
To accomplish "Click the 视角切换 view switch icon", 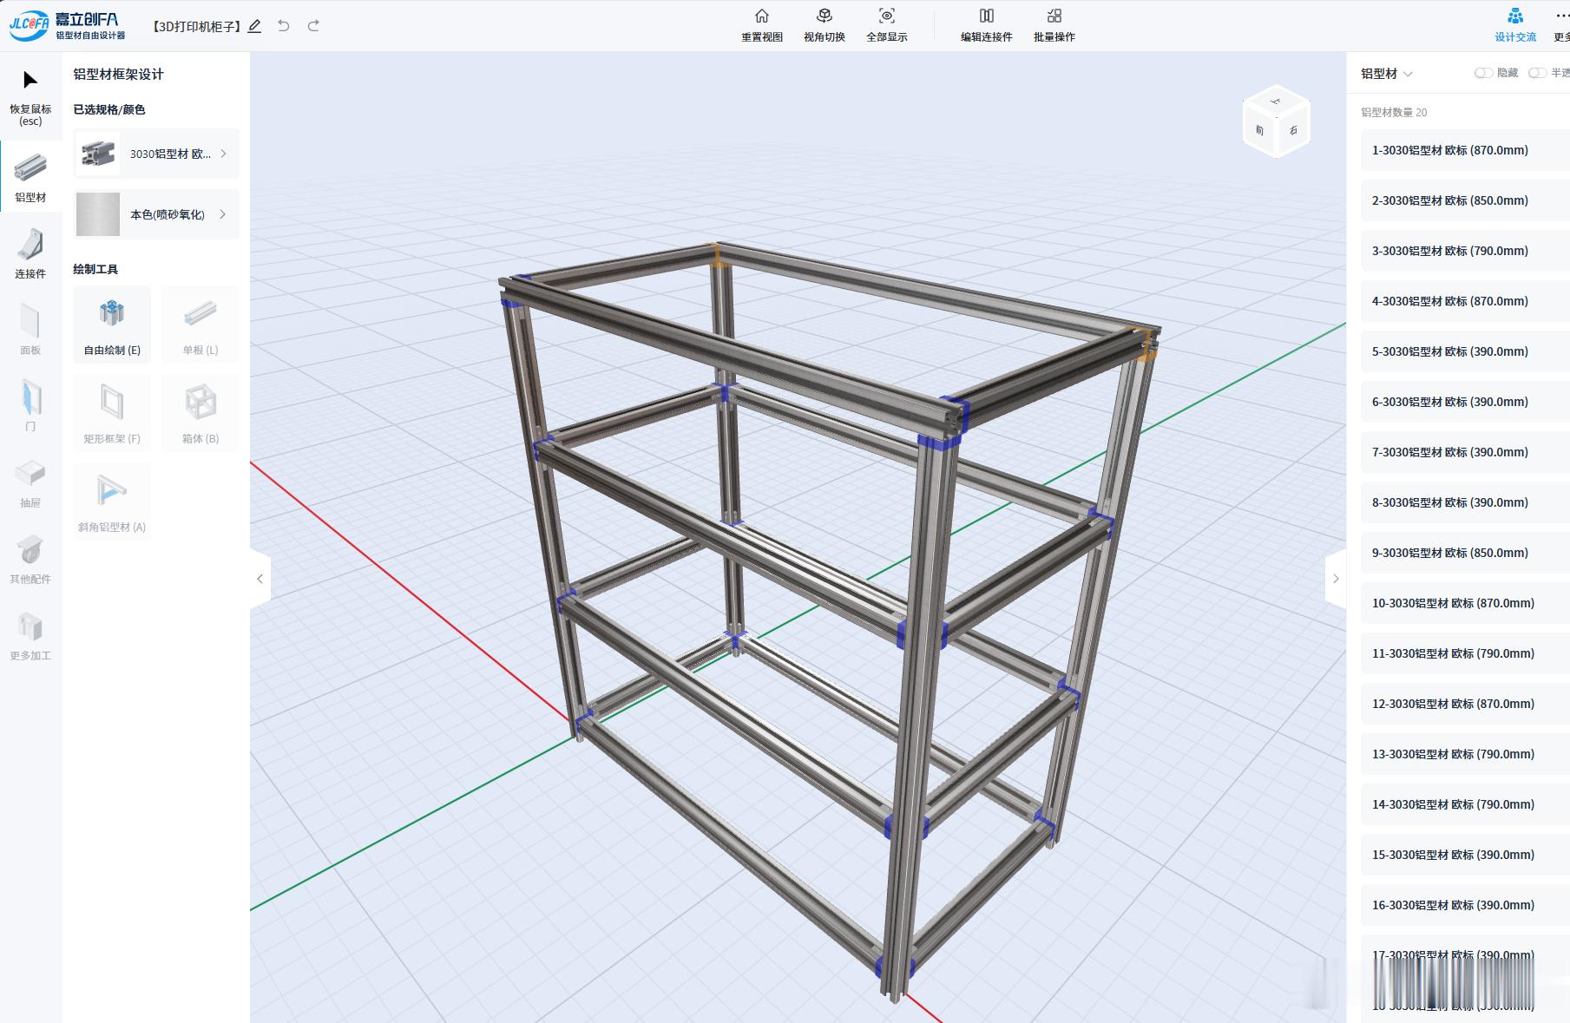I will coord(824,16).
